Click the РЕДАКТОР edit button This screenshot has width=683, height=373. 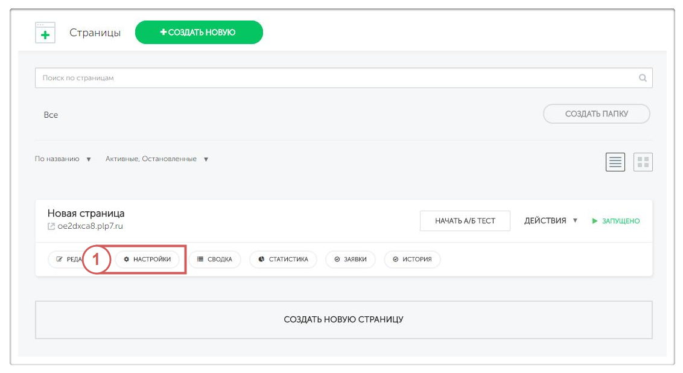pyautogui.click(x=66, y=260)
